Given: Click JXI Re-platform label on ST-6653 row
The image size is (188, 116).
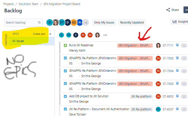Looking at the screenshot, I should tap(141, 96).
